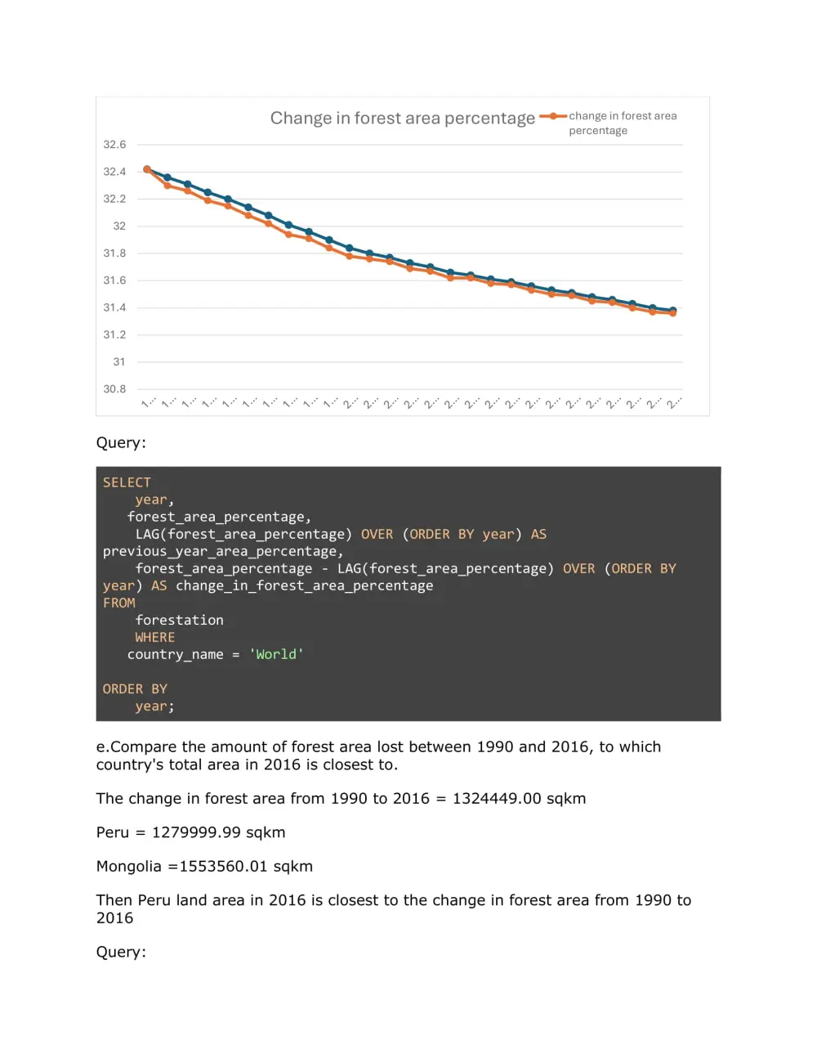
Task: Select the first data point on the line chart
Action: (x=147, y=169)
